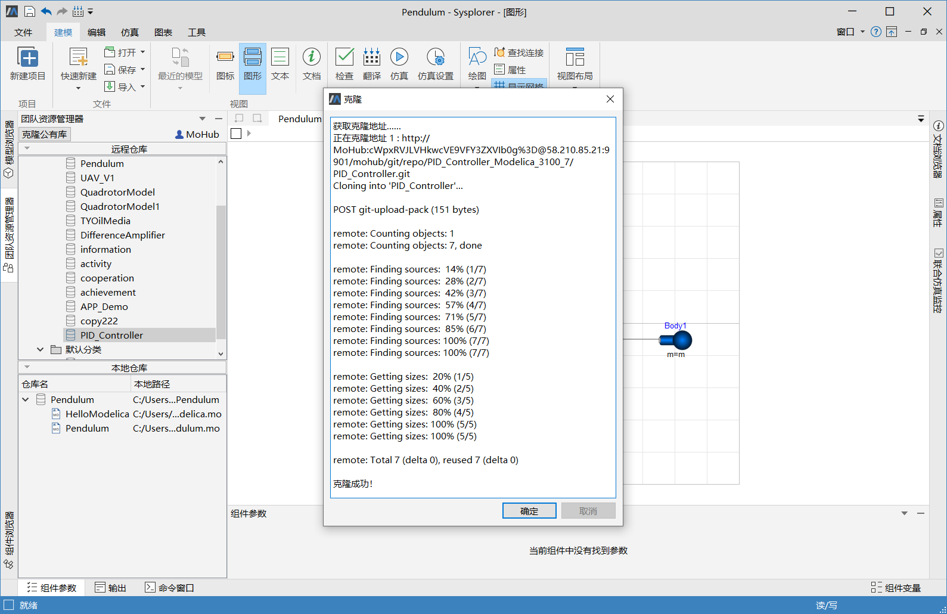
Task: Switch to the 图表 ribbon tab
Action: click(x=163, y=32)
